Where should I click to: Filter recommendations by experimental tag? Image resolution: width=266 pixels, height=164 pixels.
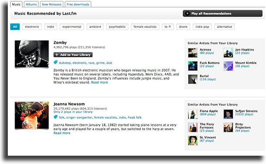pyautogui.click(x=72, y=27)
